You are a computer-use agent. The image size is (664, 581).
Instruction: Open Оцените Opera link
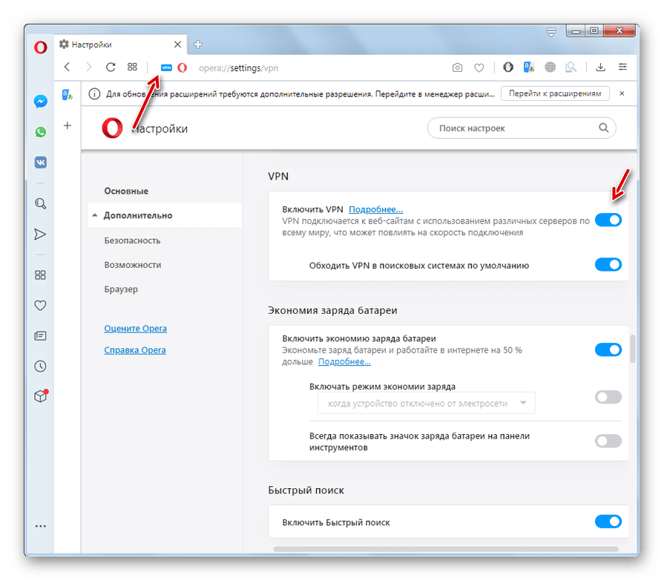click(136, 328)
